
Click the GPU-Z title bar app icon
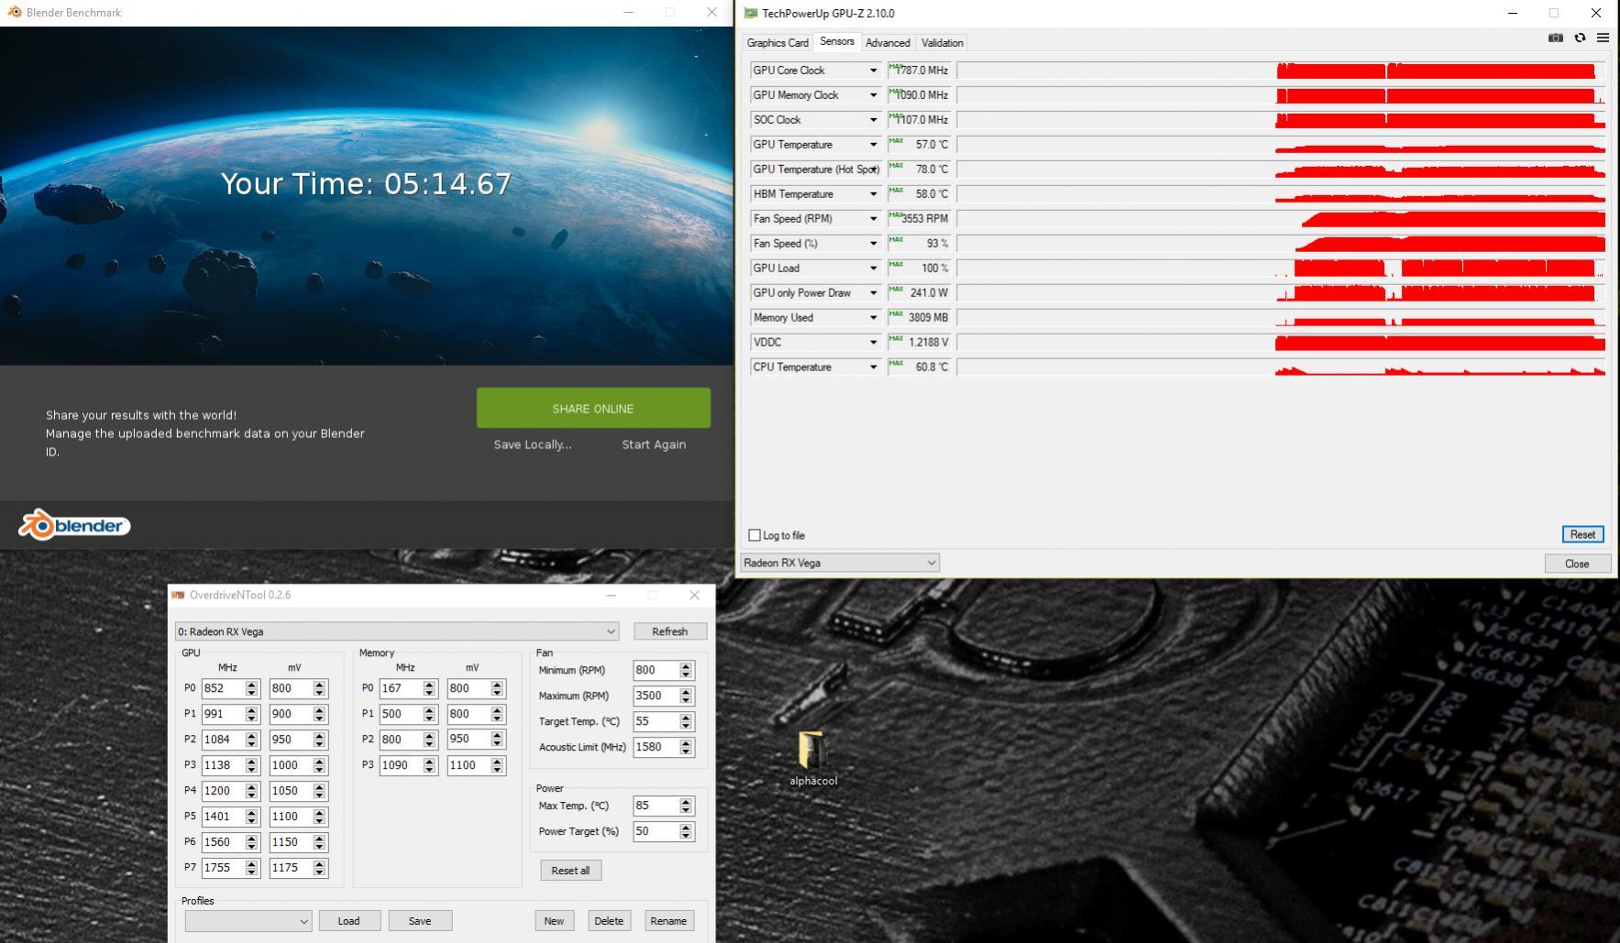751,13
